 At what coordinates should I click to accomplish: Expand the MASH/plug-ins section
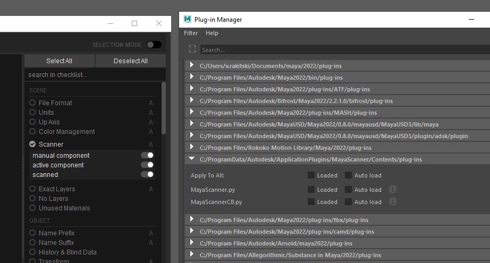(191, 112)
